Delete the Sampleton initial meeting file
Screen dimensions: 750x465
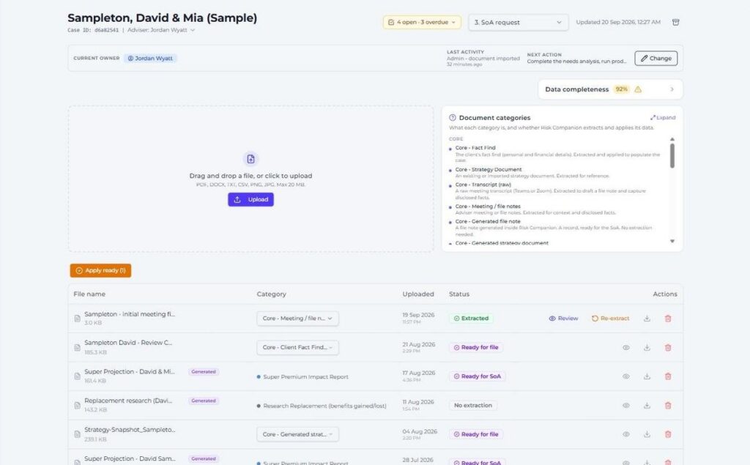point(668,318)
